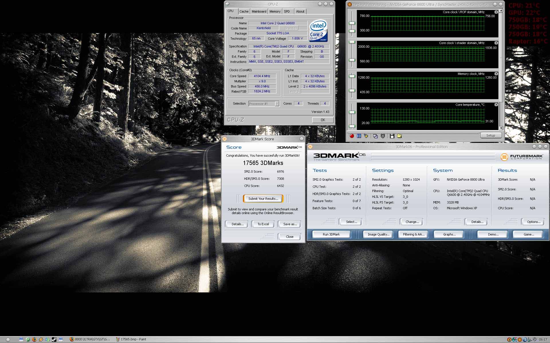Click the Hardware monitoring scrollbar up arrow
This screenshot has height=343, width=550.
(x=501, y=11)
